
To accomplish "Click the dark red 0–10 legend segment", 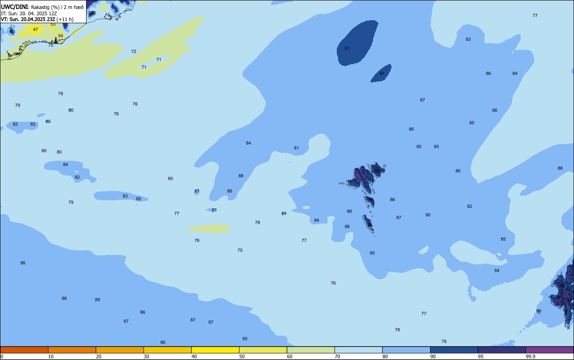I will pyautogui.click(x=24, y=350).
